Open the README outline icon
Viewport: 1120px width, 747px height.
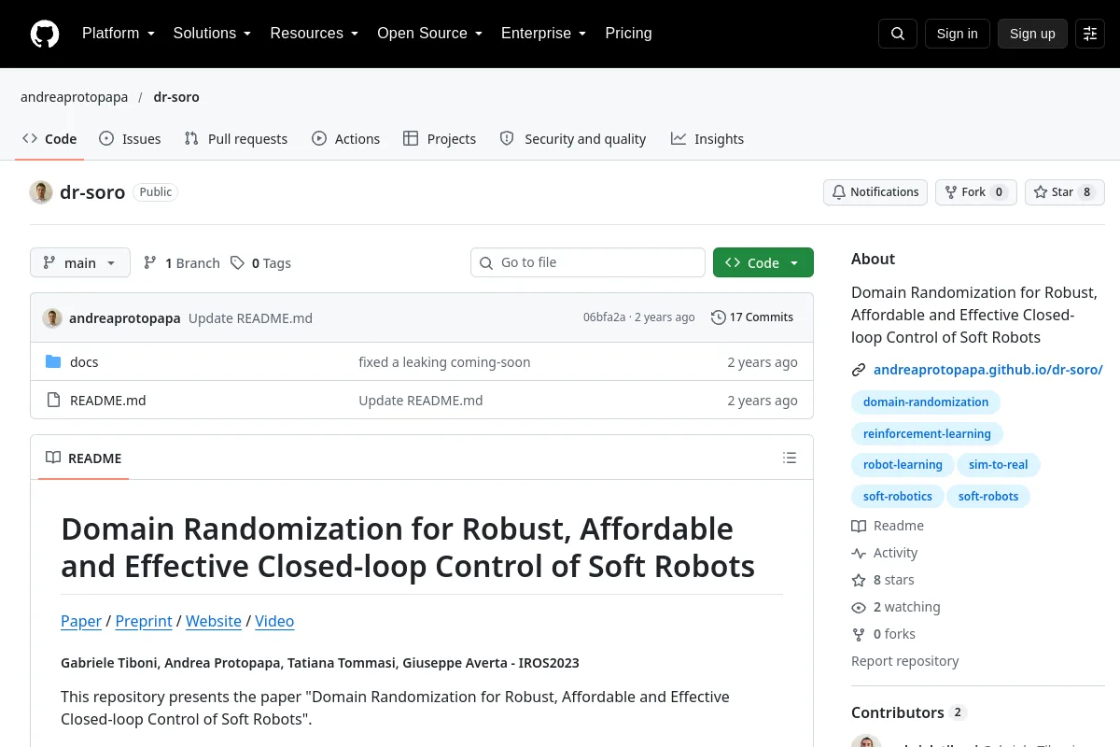coord(790,458)
